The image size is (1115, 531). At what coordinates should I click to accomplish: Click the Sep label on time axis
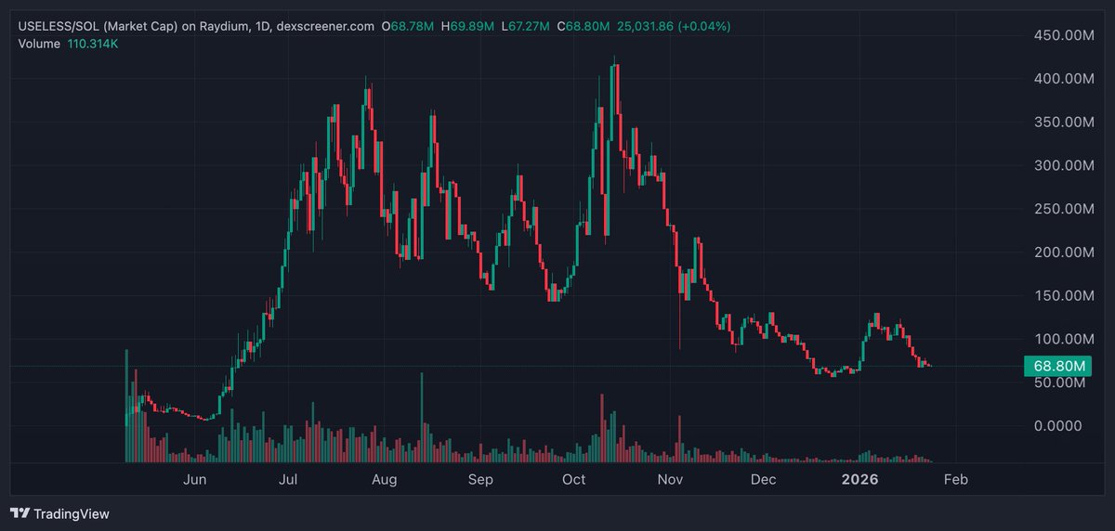[x=480, y=480]
